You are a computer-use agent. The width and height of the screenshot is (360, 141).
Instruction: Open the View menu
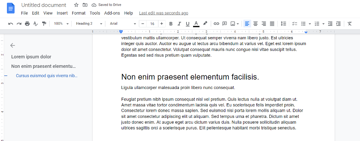point(48,13)
